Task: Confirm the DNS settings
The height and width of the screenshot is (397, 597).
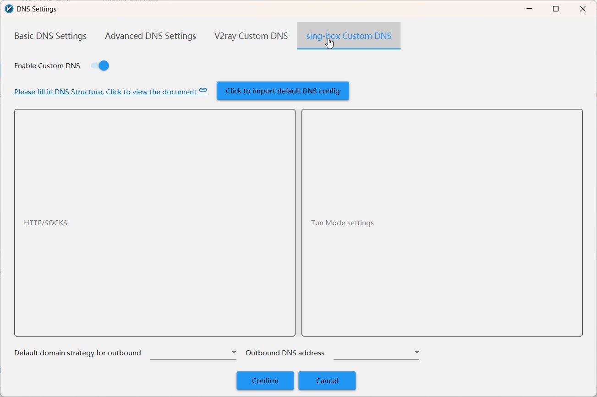Action: (265, 381)
